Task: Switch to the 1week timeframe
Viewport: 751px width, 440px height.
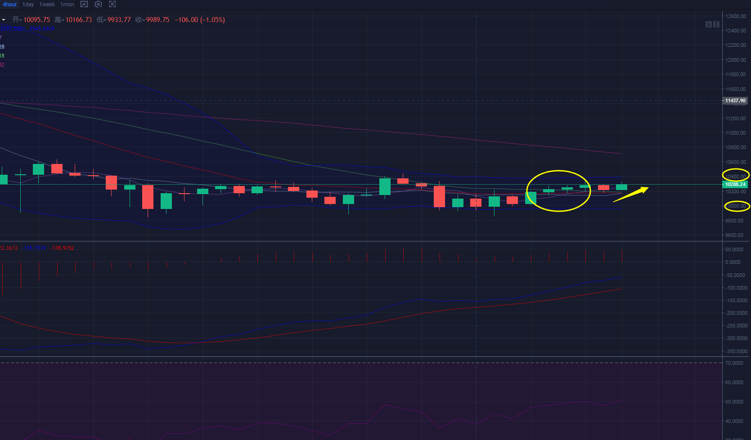Action: click(47, 5)
